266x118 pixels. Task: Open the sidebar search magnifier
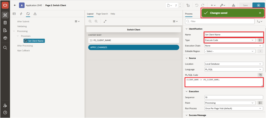(5, 48)
